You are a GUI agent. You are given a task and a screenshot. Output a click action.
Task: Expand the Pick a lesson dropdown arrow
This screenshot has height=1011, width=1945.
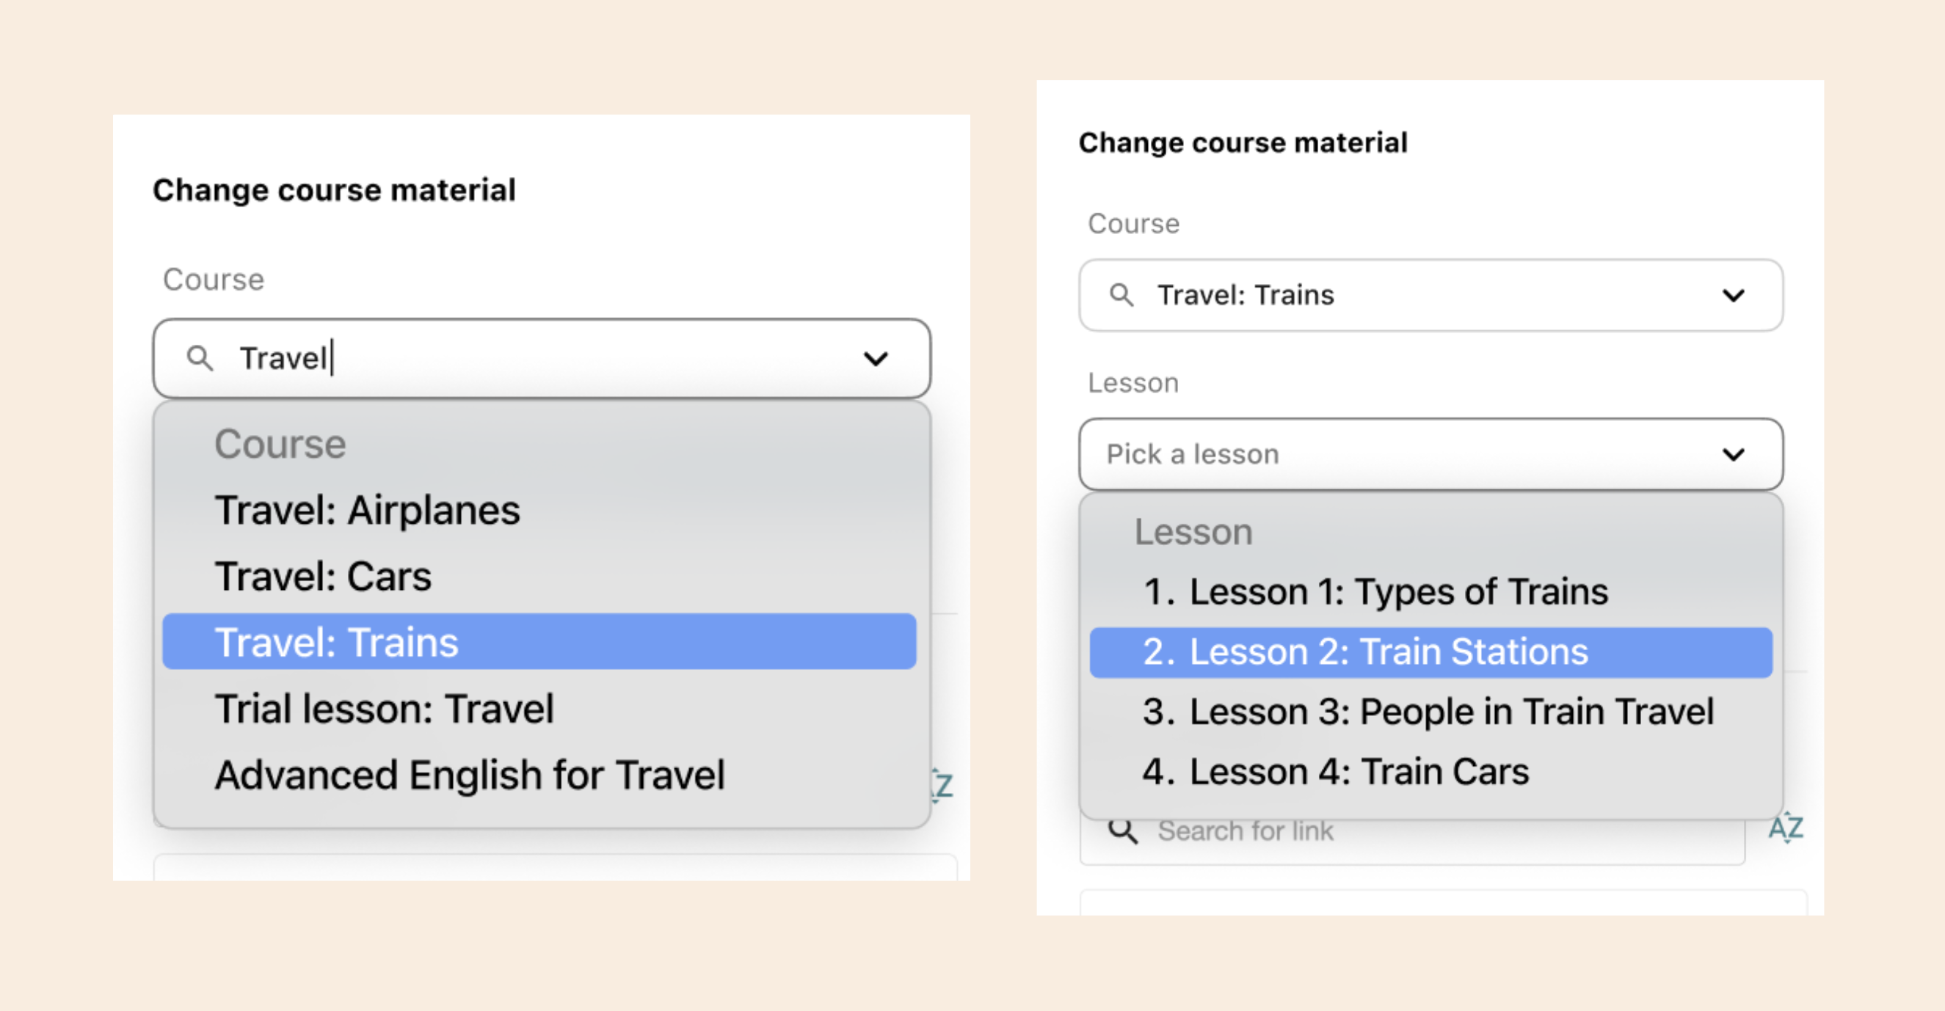coord(1733,454)
